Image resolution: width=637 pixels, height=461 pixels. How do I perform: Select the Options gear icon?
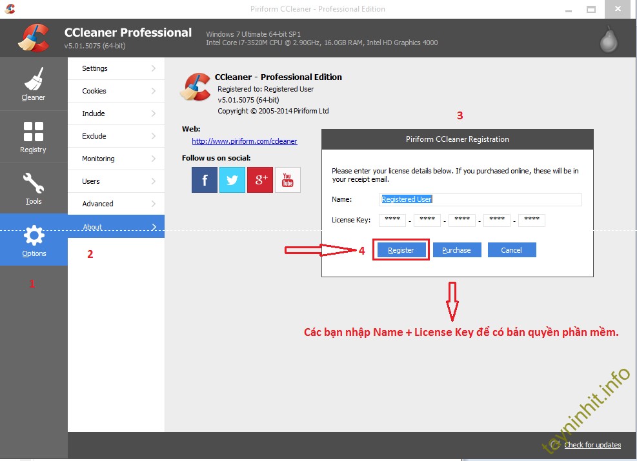pyautogui.click(x=34, y=235)
